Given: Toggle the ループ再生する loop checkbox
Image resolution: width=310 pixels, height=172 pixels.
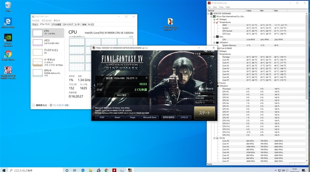Looking at the screenshot, I should pyautogui.click(x=200, y=89).
